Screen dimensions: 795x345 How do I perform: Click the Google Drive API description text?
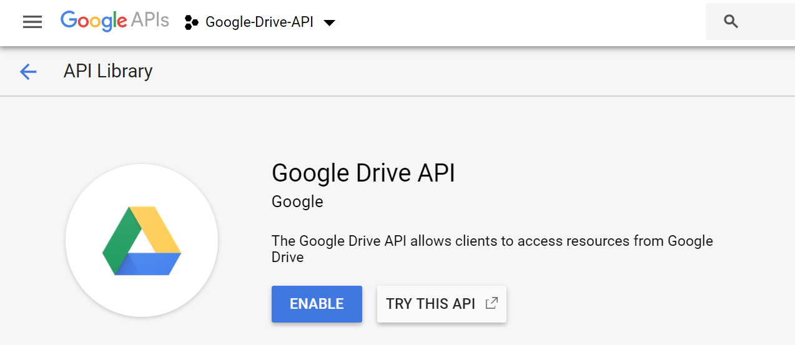pos(492,249)
